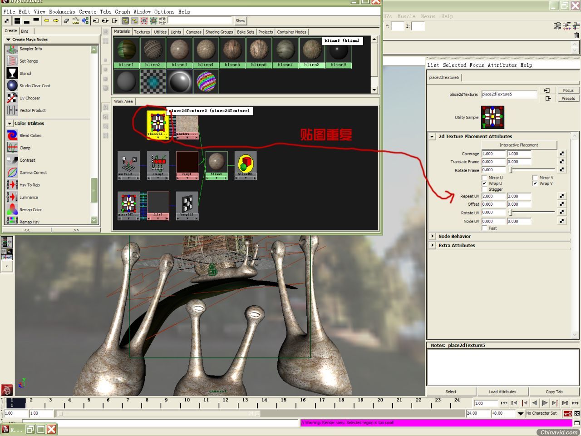Viewport: 581px width, 436px height.
Task: Expand the Node Behavior section
Action: pyautogui.click(x=433, y=236)
